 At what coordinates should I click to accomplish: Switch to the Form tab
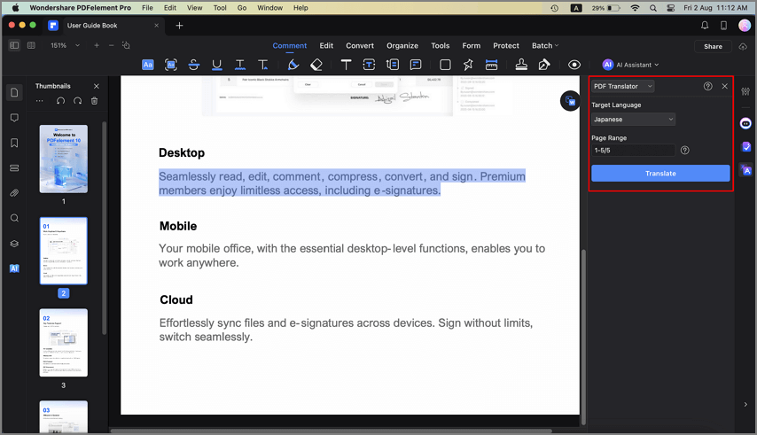tap(472, 45)
